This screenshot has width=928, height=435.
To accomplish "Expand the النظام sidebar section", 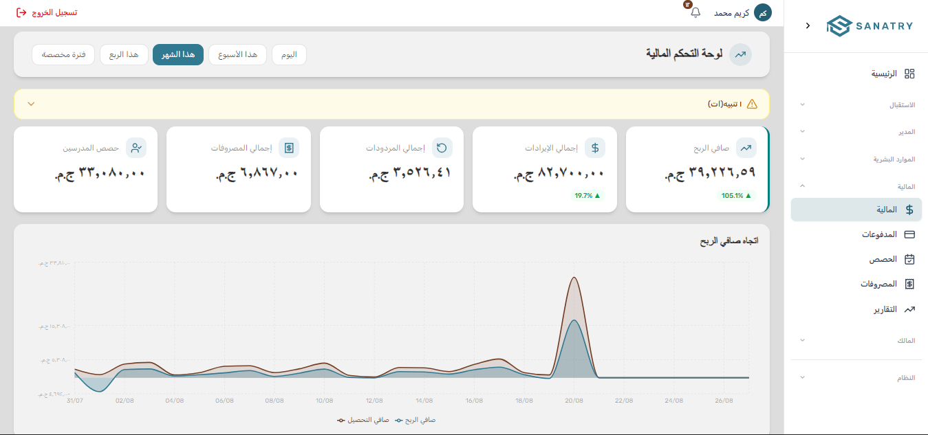I will (x=856, y=378).
